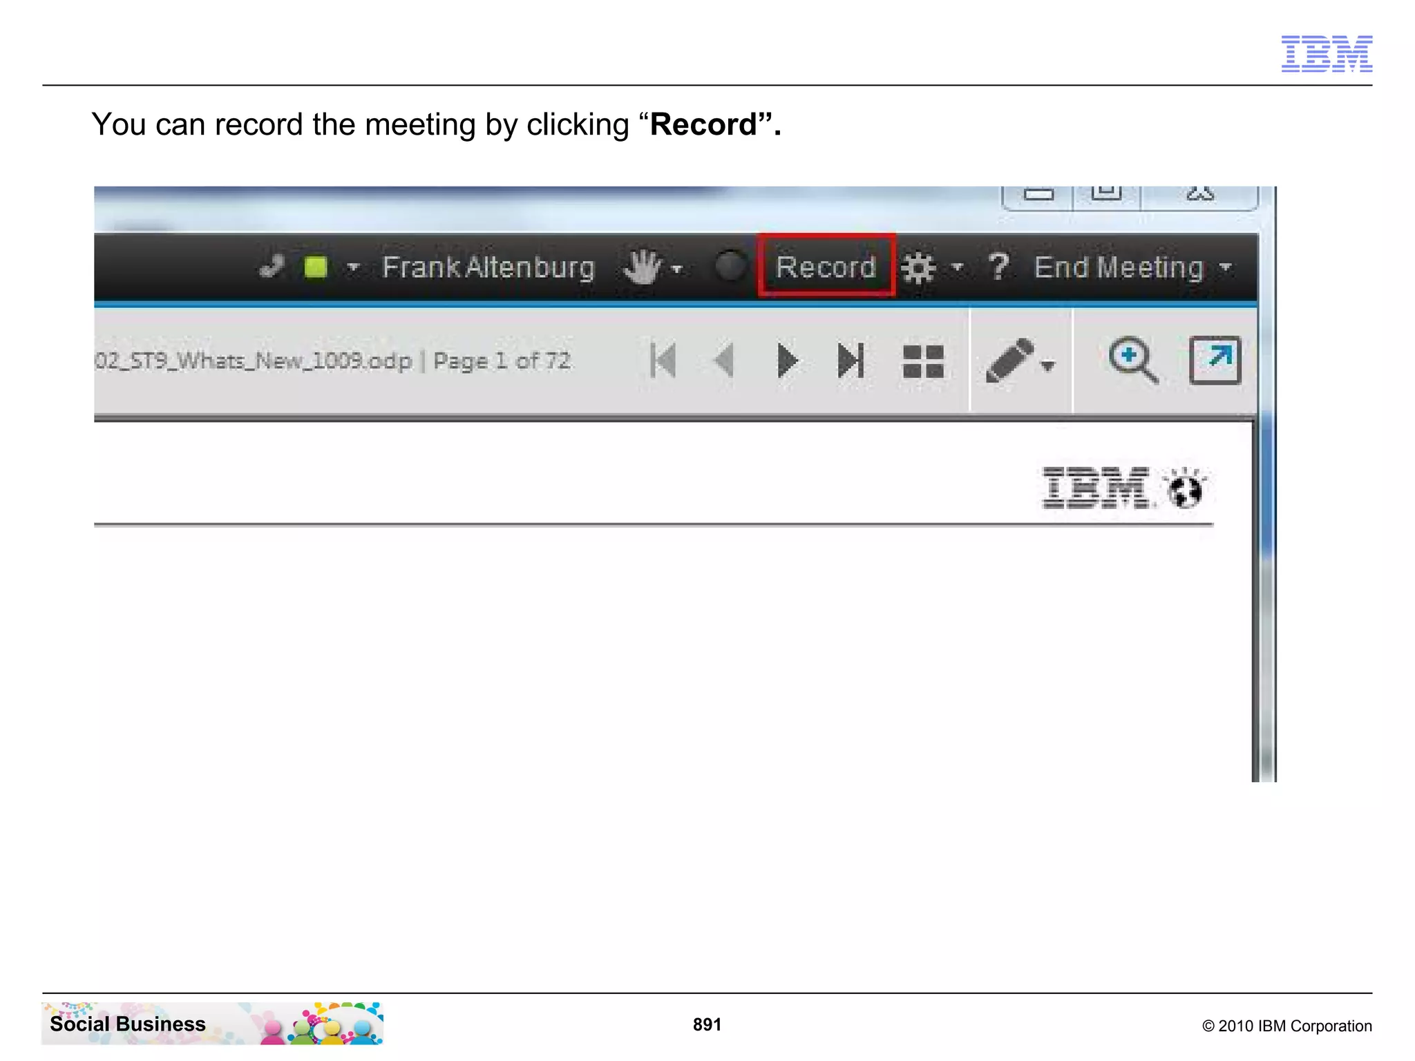Click the Page 1 of 72 indicator
The height and width of the screenshot is (1061, 1415).
[x=502, y=361]
